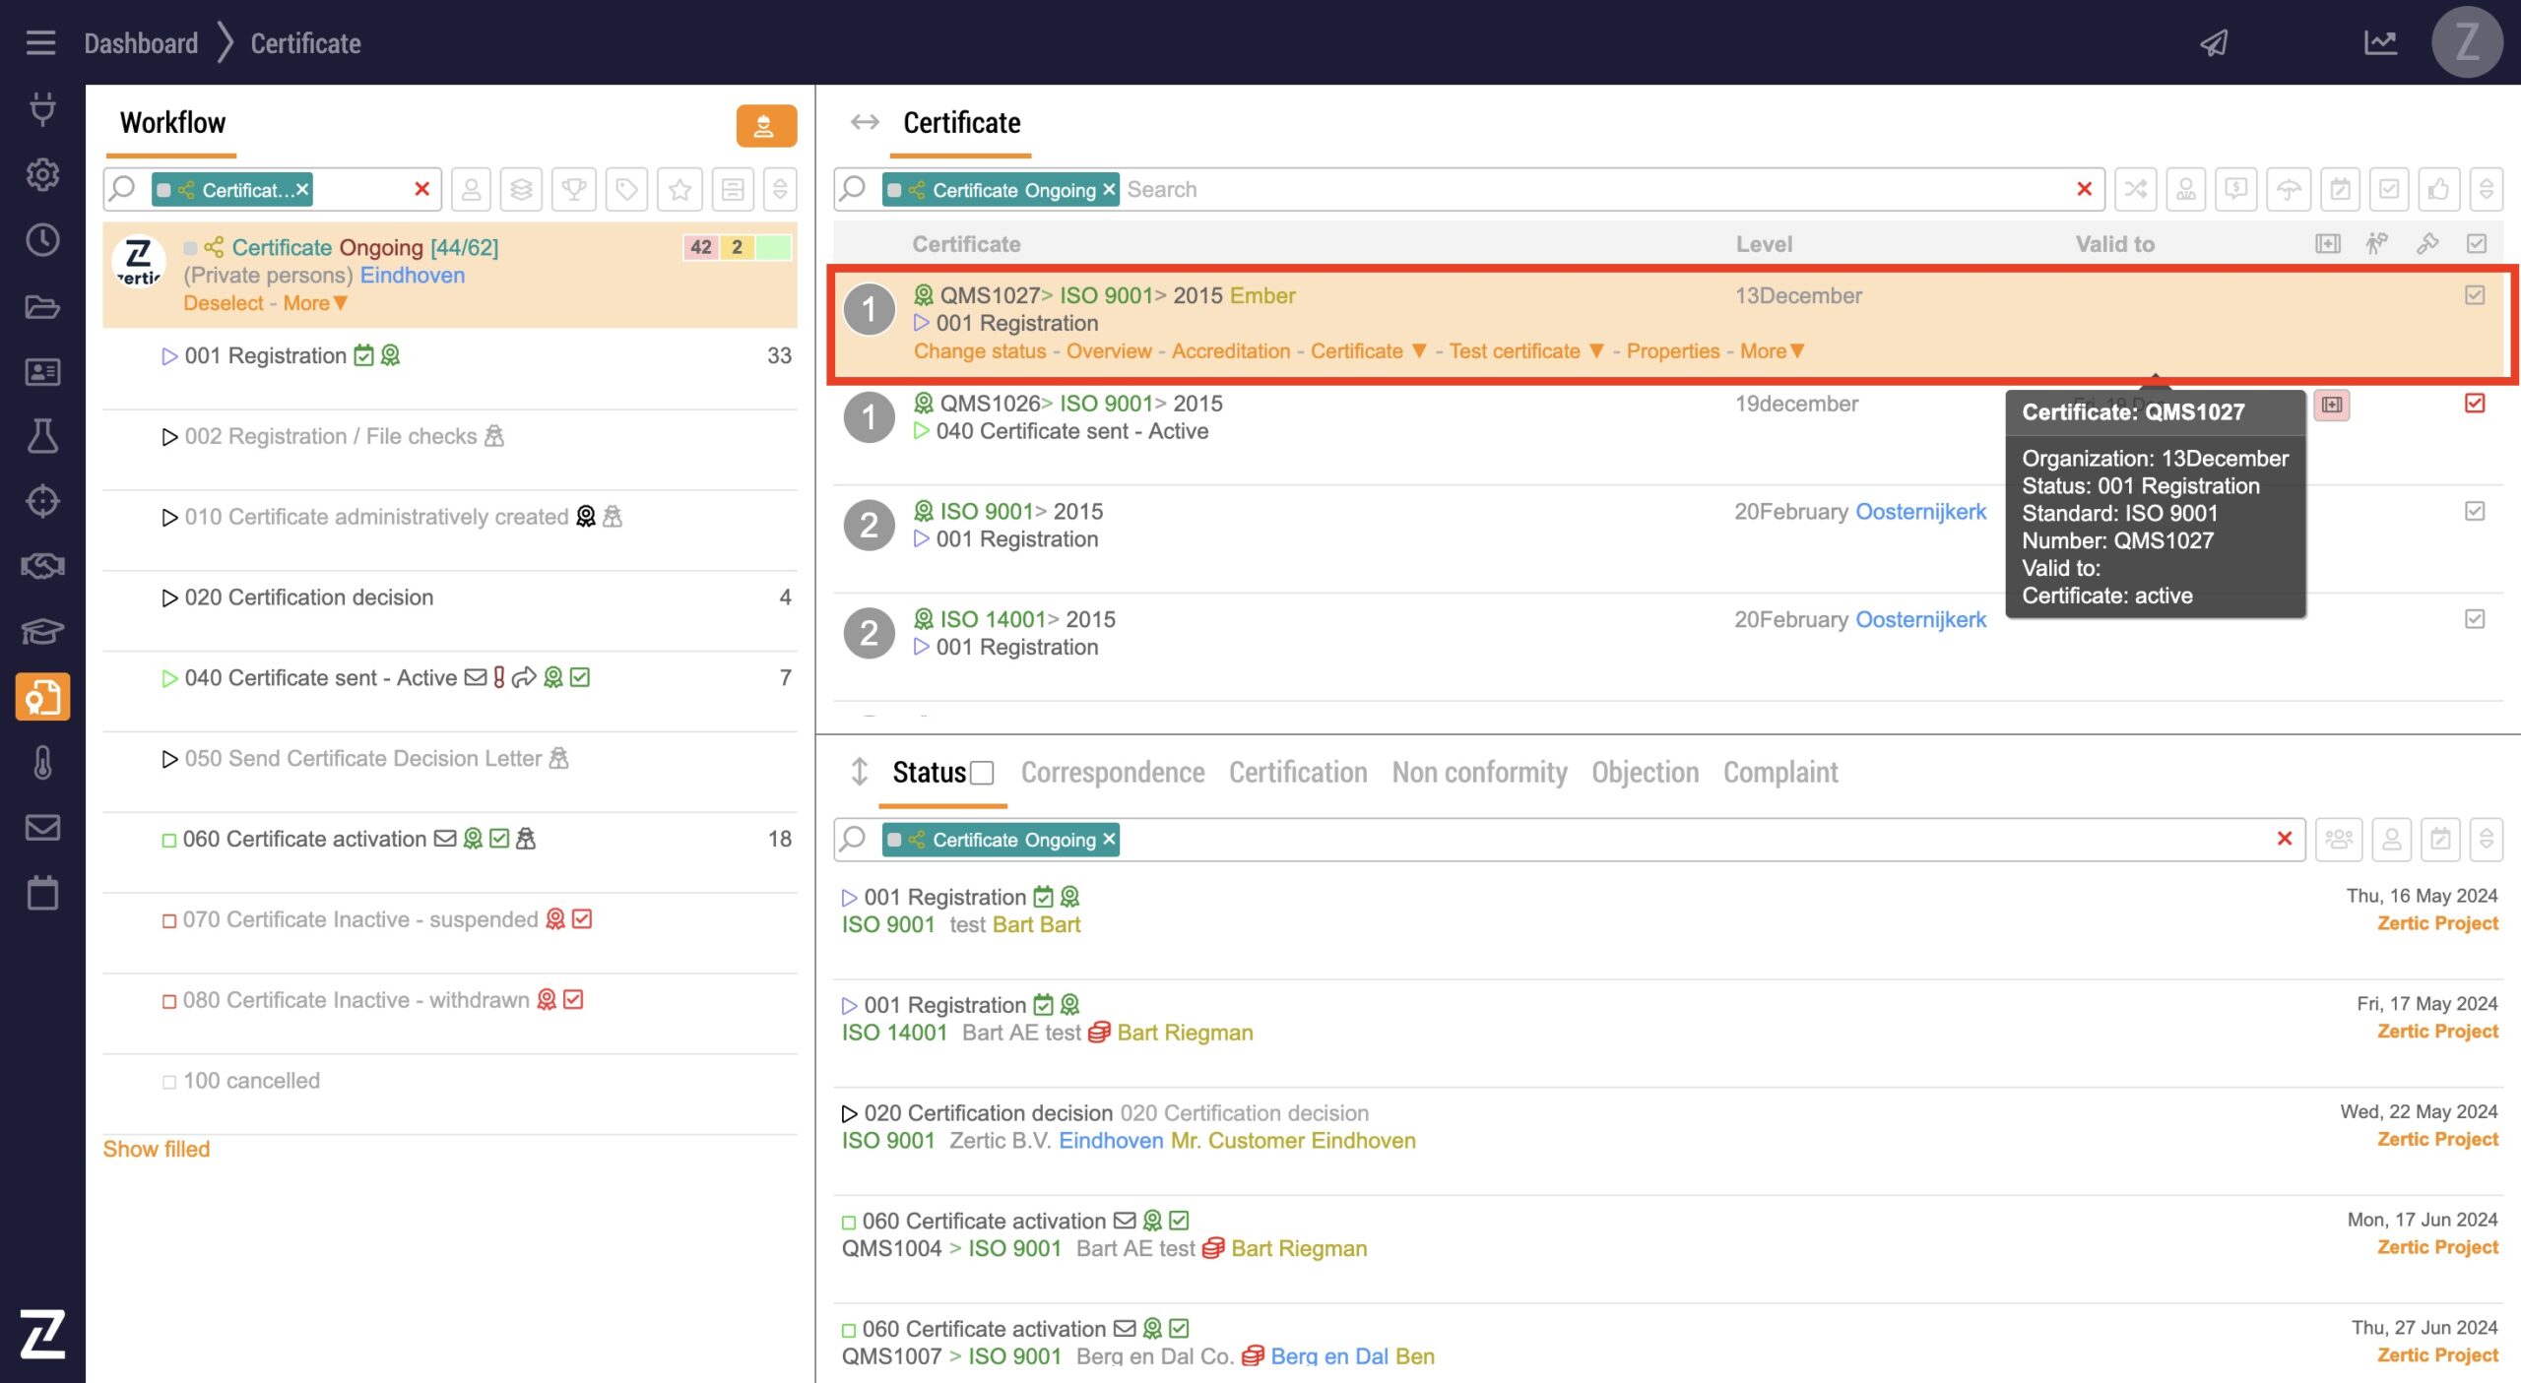Open the More dropdown under Certificate Ongoing
Screen dimensions: 2521x1383
point(315,303)
